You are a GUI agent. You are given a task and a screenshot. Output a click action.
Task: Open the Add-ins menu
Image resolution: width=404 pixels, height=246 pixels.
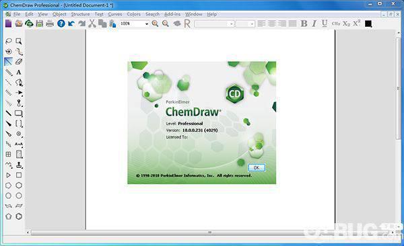pyautogui.click(x=172, y=14)
